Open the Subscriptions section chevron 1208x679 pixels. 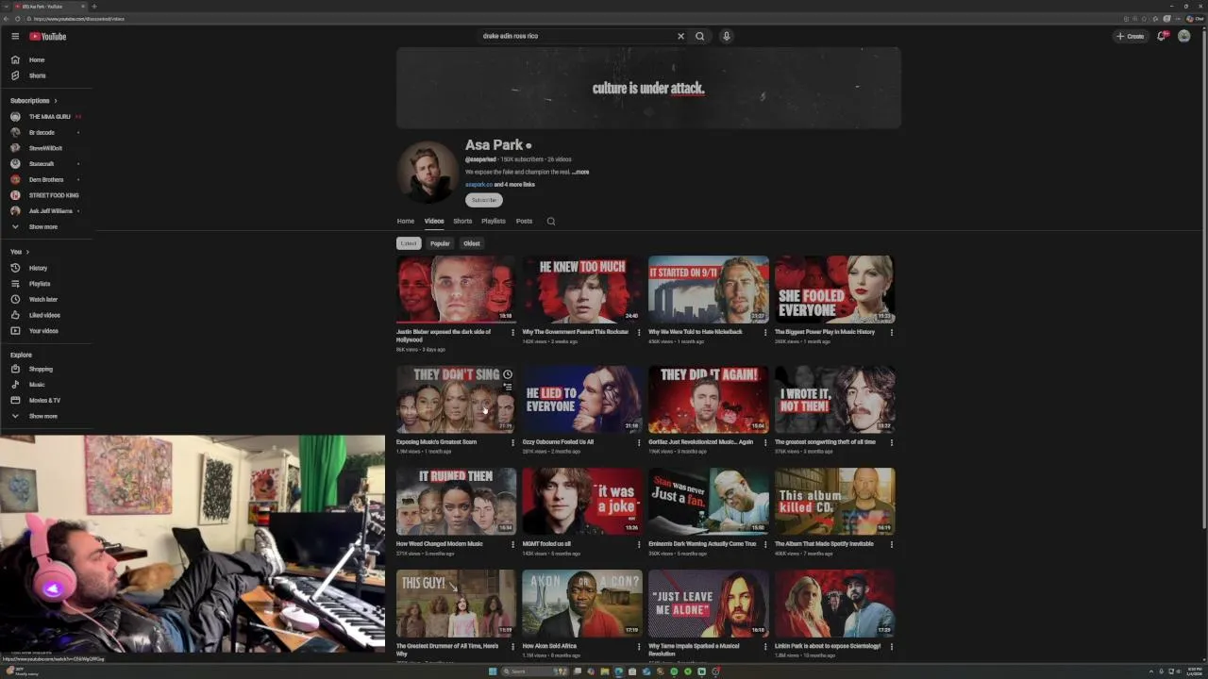[55, 101]
